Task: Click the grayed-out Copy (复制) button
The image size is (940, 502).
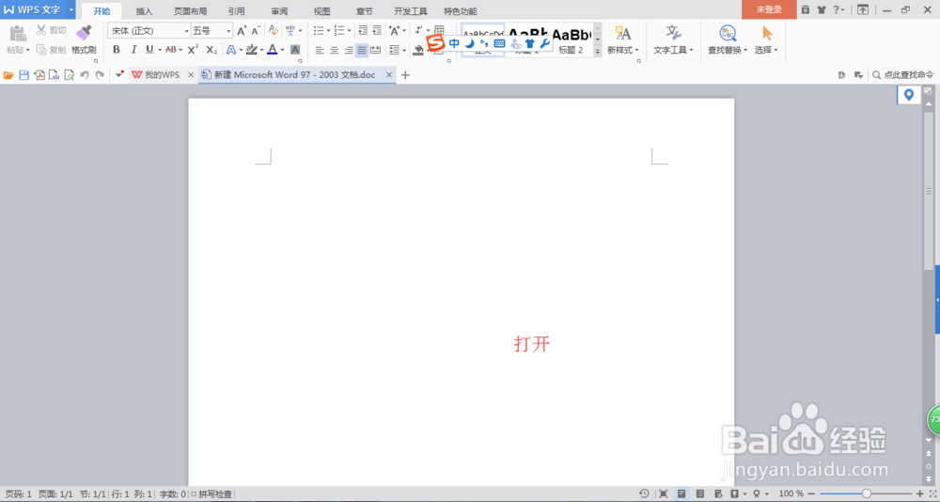Action: point(51,50)
